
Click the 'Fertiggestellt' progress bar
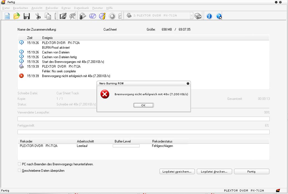click(144, 132)
